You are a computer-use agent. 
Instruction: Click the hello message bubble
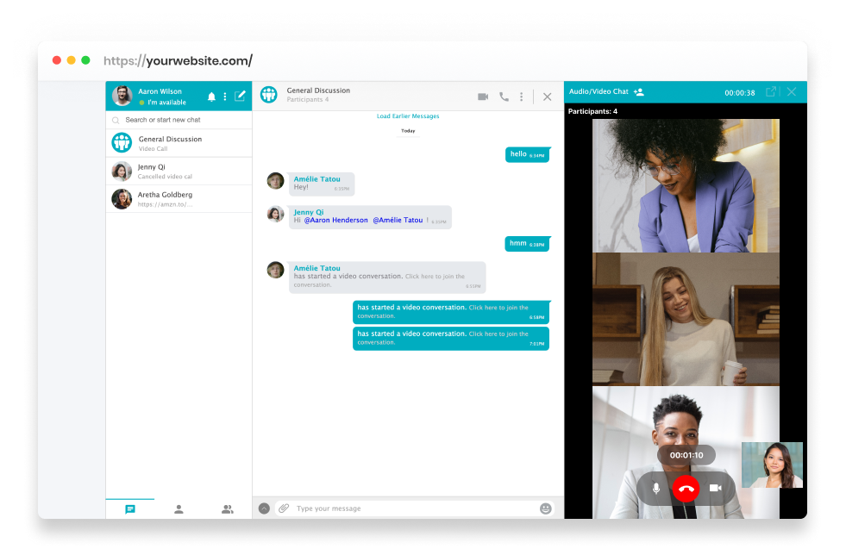point(527,155)
